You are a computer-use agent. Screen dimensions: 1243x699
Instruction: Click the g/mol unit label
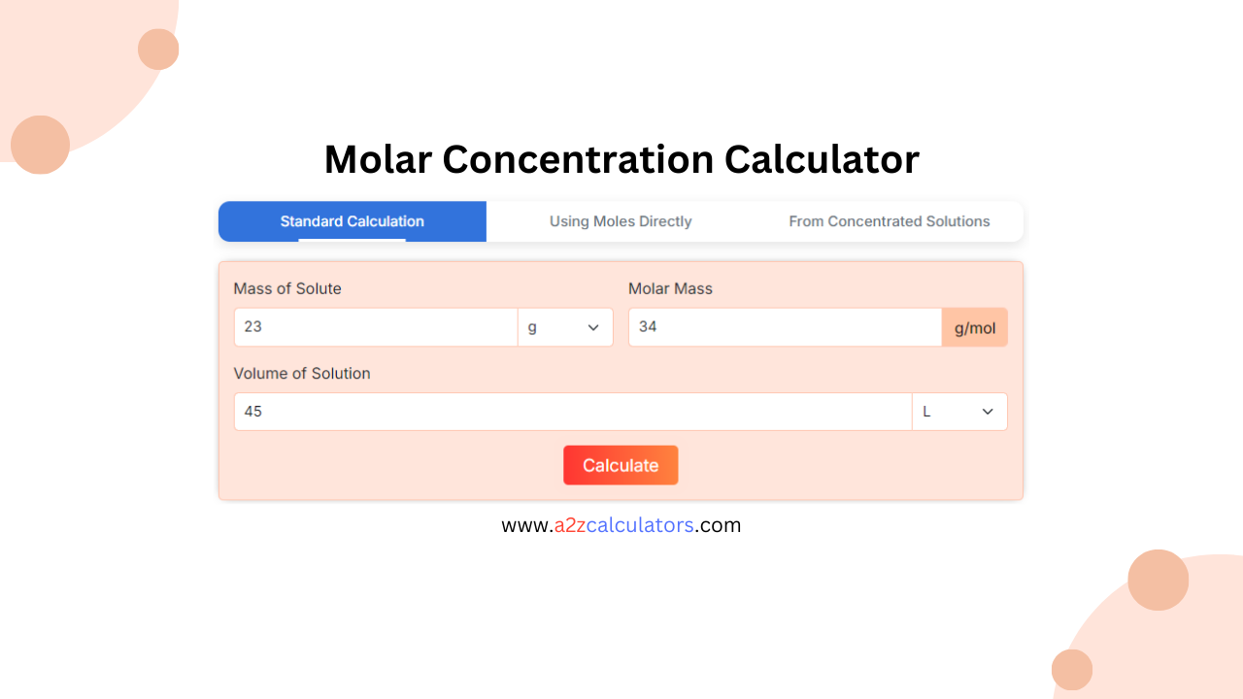(974, 327)
